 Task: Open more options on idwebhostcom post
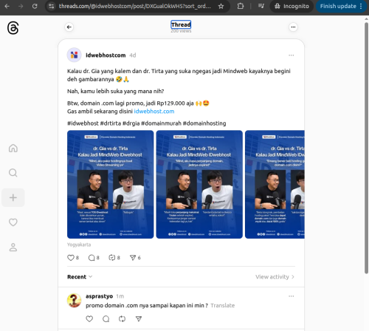coord(292,55)
